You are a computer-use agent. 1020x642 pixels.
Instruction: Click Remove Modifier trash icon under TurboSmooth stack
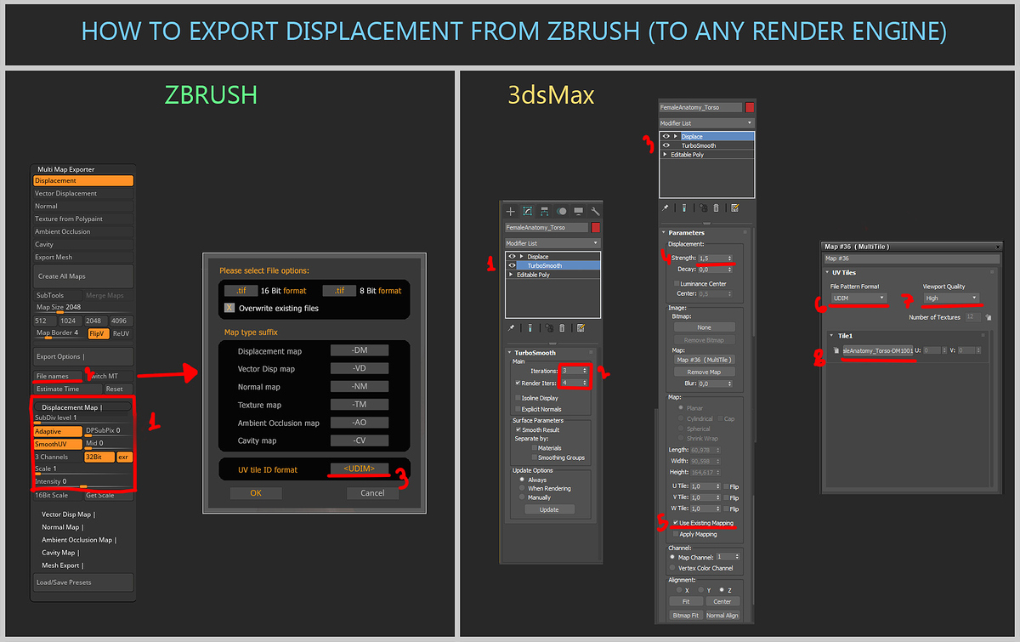tap(562, 327)
